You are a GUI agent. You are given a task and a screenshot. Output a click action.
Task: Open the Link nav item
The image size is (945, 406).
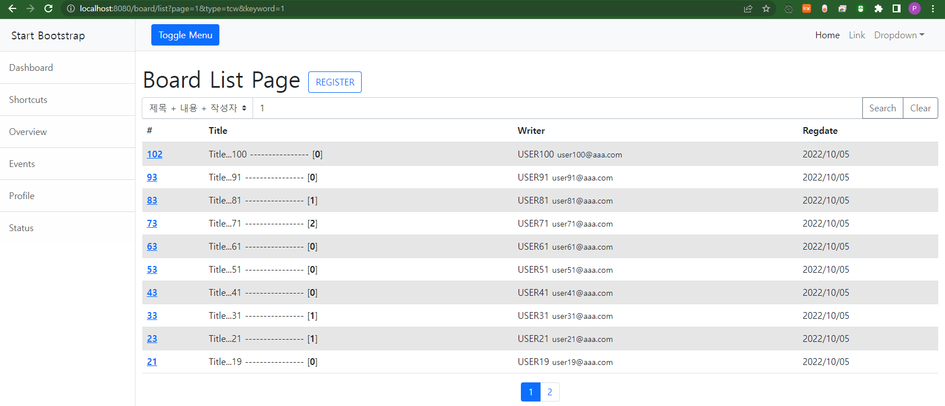click(857, 35)
